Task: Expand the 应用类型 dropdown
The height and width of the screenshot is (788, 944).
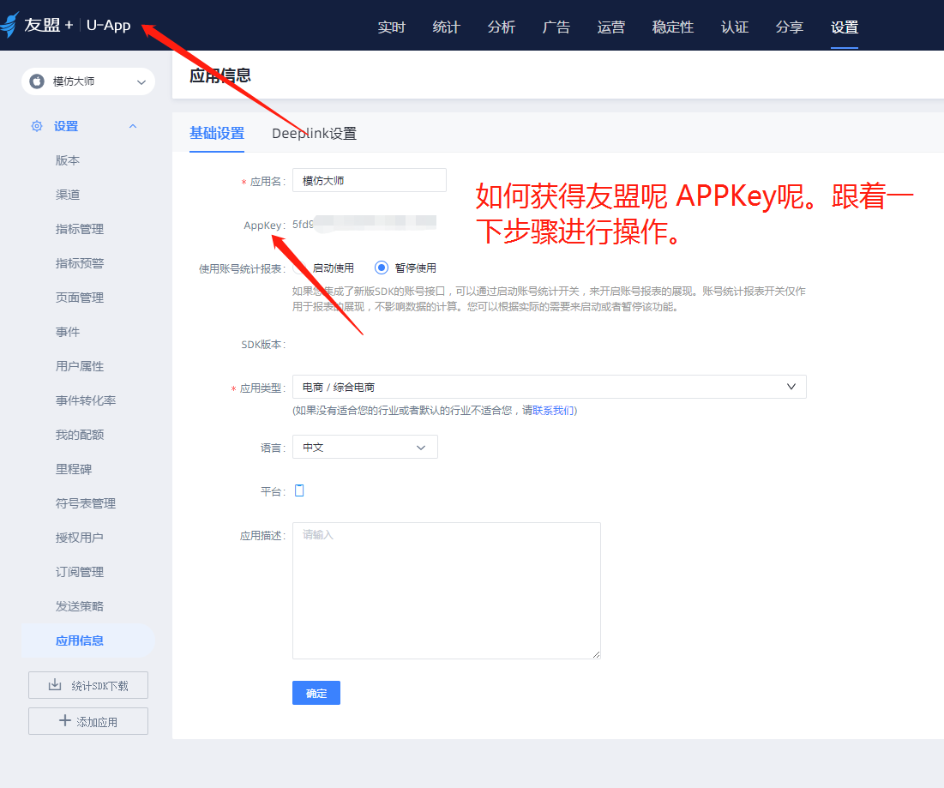Action: pyautogui.click(x=549, y=388)
